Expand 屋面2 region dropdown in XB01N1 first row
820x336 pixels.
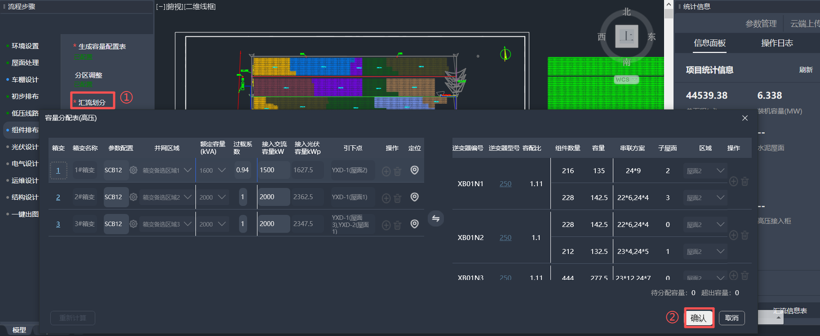click(720, 170)
